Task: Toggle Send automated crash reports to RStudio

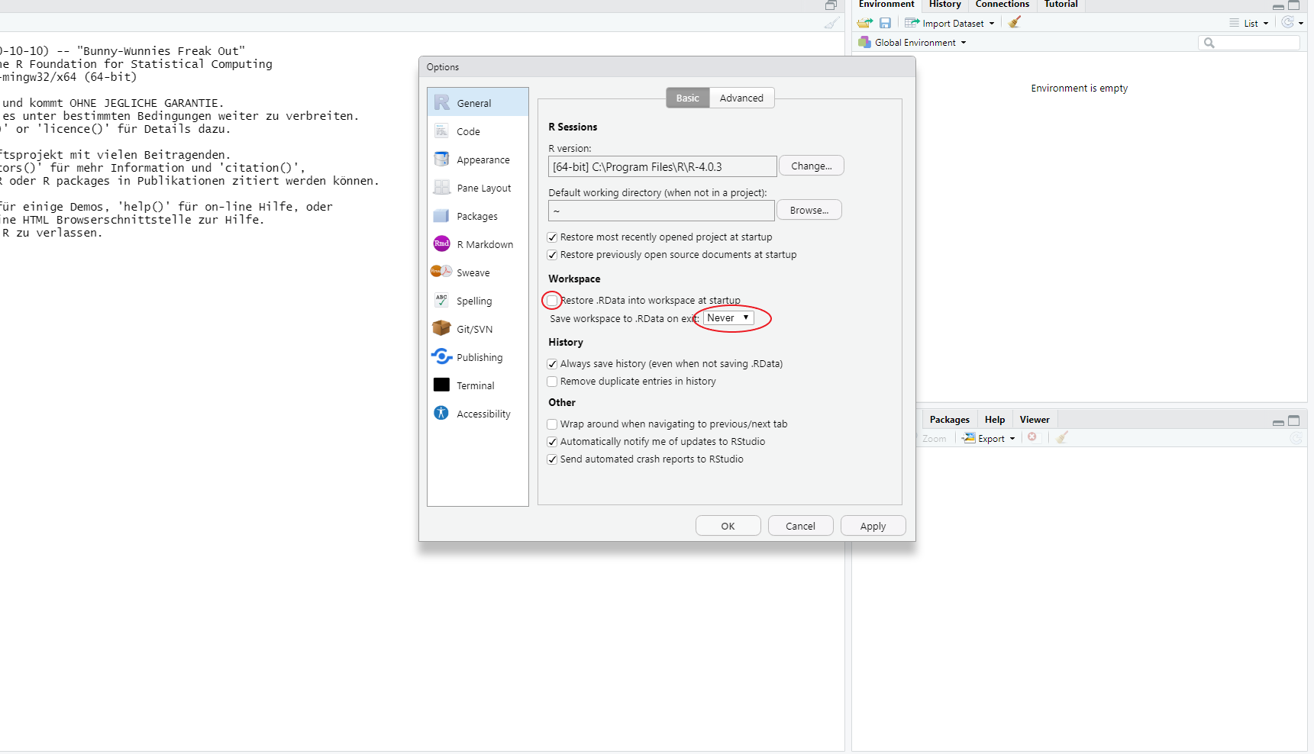Action: coord(552,459)
